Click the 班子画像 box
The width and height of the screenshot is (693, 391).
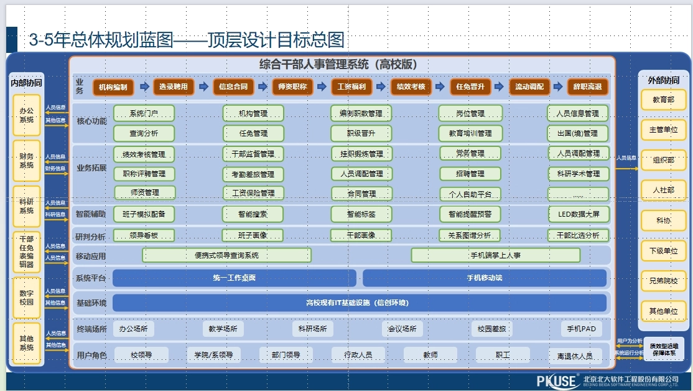pyautogui.click(x=253, y=235)
